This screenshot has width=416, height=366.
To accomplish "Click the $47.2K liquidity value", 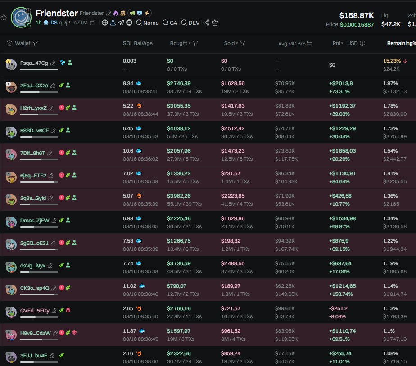I will pyautogui.click(x=391, y=24).
